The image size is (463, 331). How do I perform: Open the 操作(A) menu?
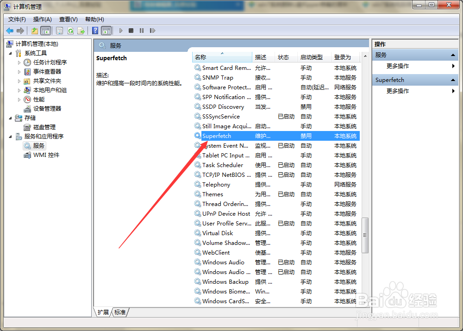(x=42, y=19)
